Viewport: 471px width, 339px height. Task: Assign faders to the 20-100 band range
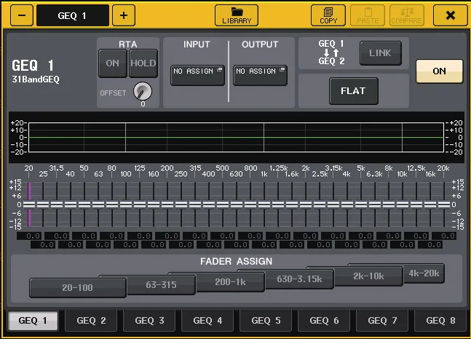[x=77, y=288]
